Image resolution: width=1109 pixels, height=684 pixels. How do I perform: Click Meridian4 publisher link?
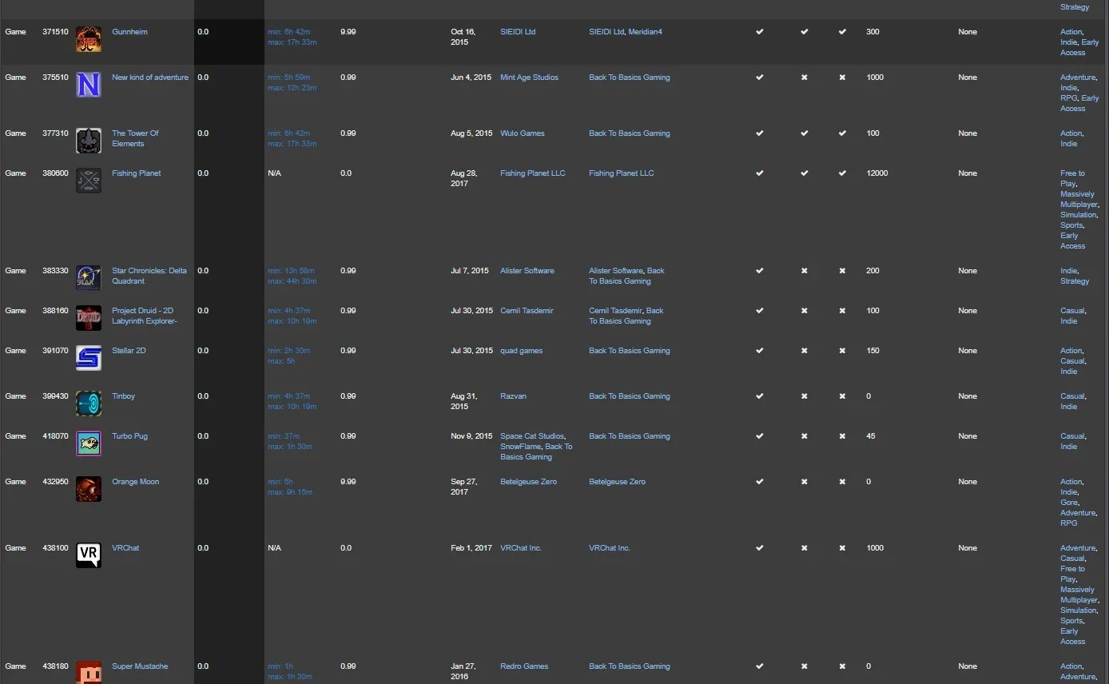pyautogui.click(x=646, y=32)
